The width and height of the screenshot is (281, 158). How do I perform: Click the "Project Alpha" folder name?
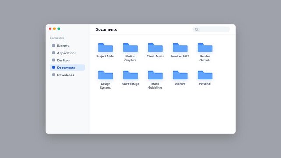click(x=105, y=56)
